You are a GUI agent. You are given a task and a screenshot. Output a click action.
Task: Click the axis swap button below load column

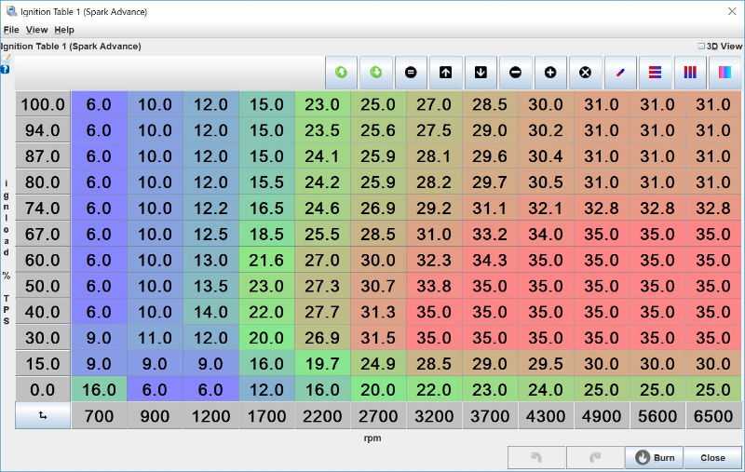tap(43, 416)
